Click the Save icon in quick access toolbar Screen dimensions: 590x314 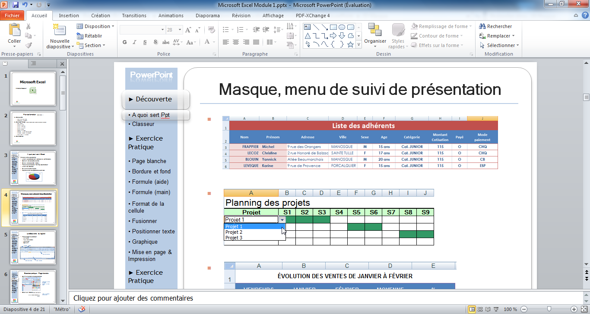pos(16,5)
